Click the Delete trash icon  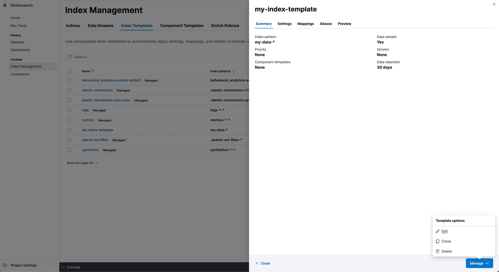pyautogui.click(x=438, y=251)
